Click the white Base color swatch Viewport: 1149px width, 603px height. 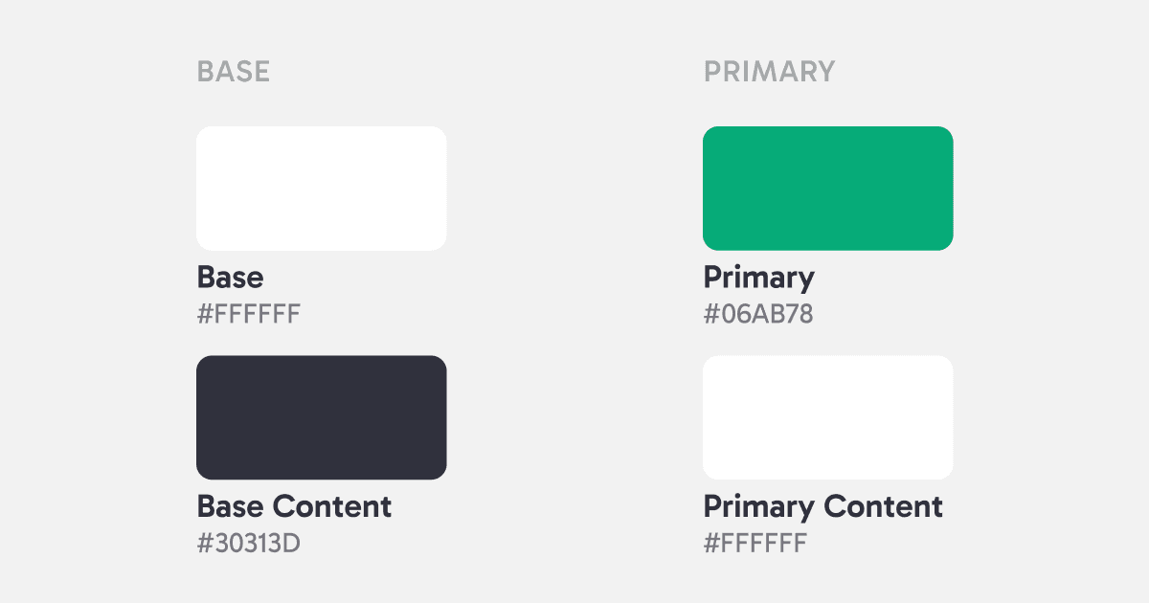tap(321, 189)
